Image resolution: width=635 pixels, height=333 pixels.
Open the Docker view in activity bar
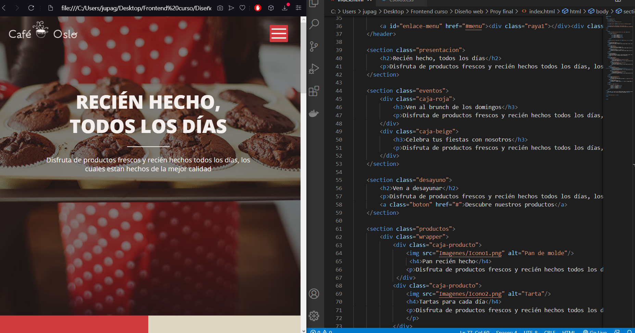pos(314,113)
